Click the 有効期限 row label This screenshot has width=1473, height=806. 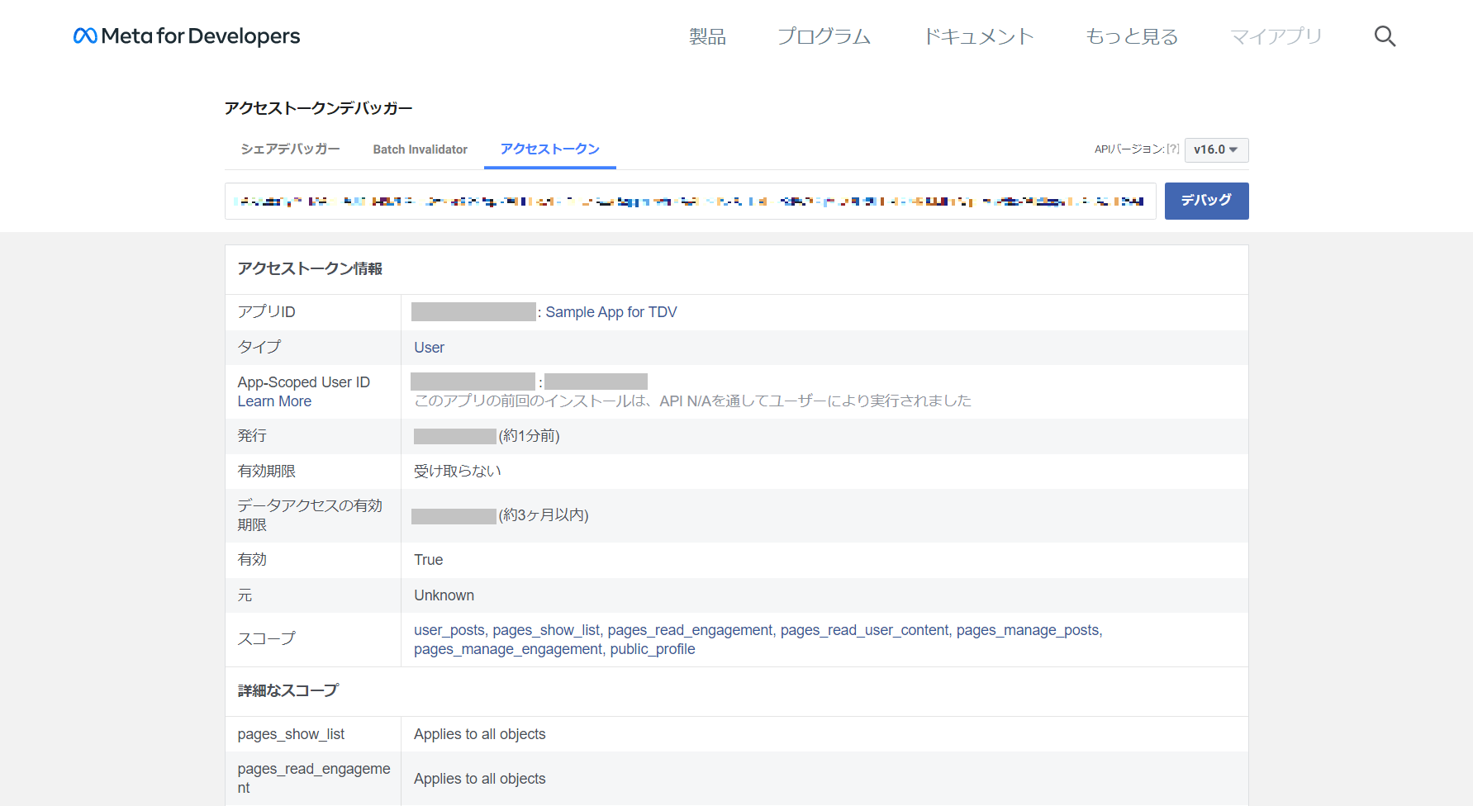(266, 471)
